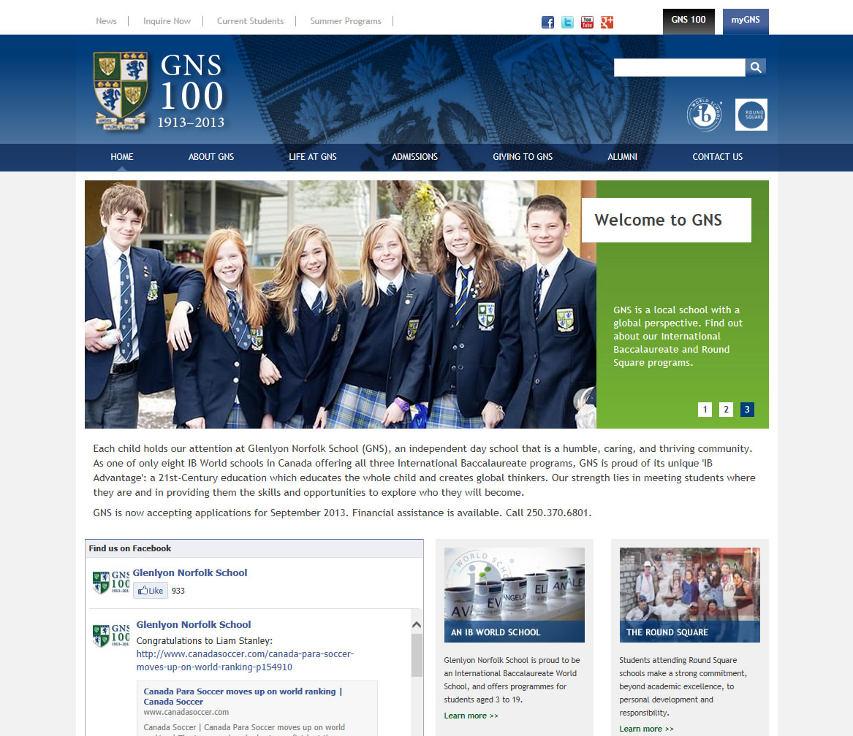The height and width of the screenshot is (736, 853).
Task: Open the Summer Programs link
Action: pyautogui.click(x=346, y=21)
